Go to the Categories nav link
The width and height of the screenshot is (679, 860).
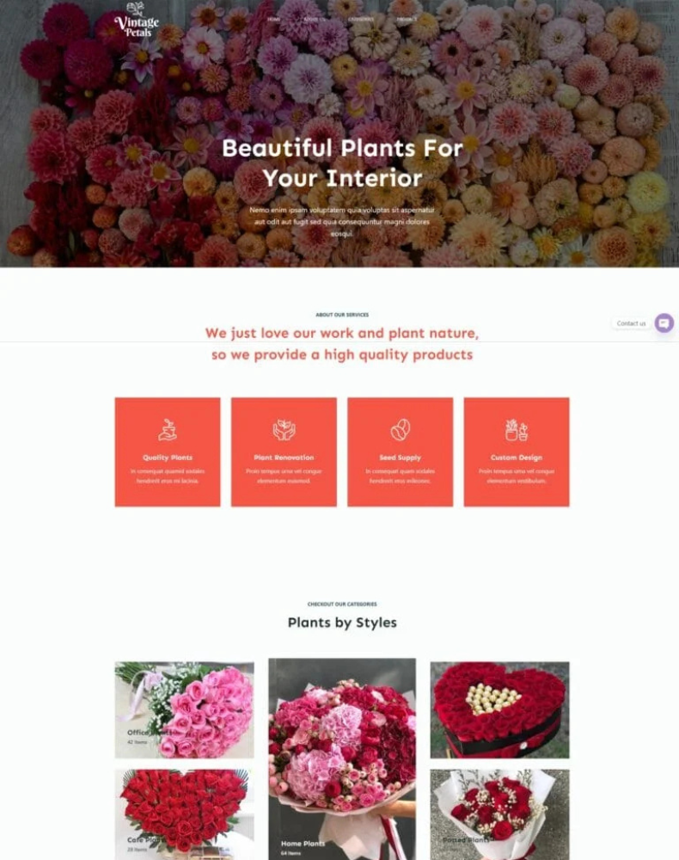361,19
